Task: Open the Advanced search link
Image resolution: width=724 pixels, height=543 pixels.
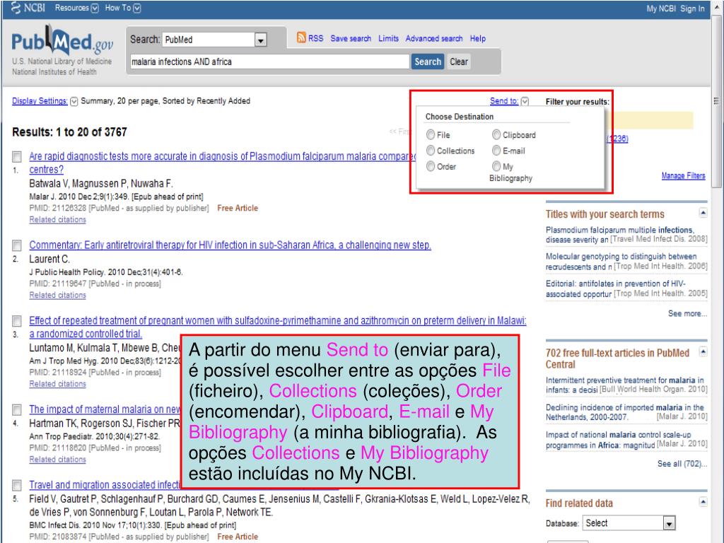Action: coord(434,38)
